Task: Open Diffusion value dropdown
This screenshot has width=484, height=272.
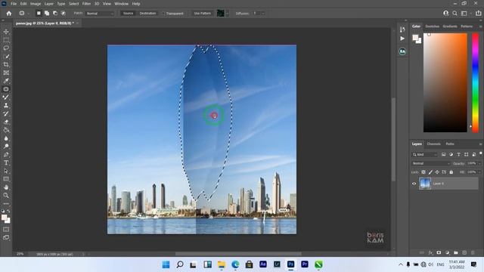Action: 263,14
